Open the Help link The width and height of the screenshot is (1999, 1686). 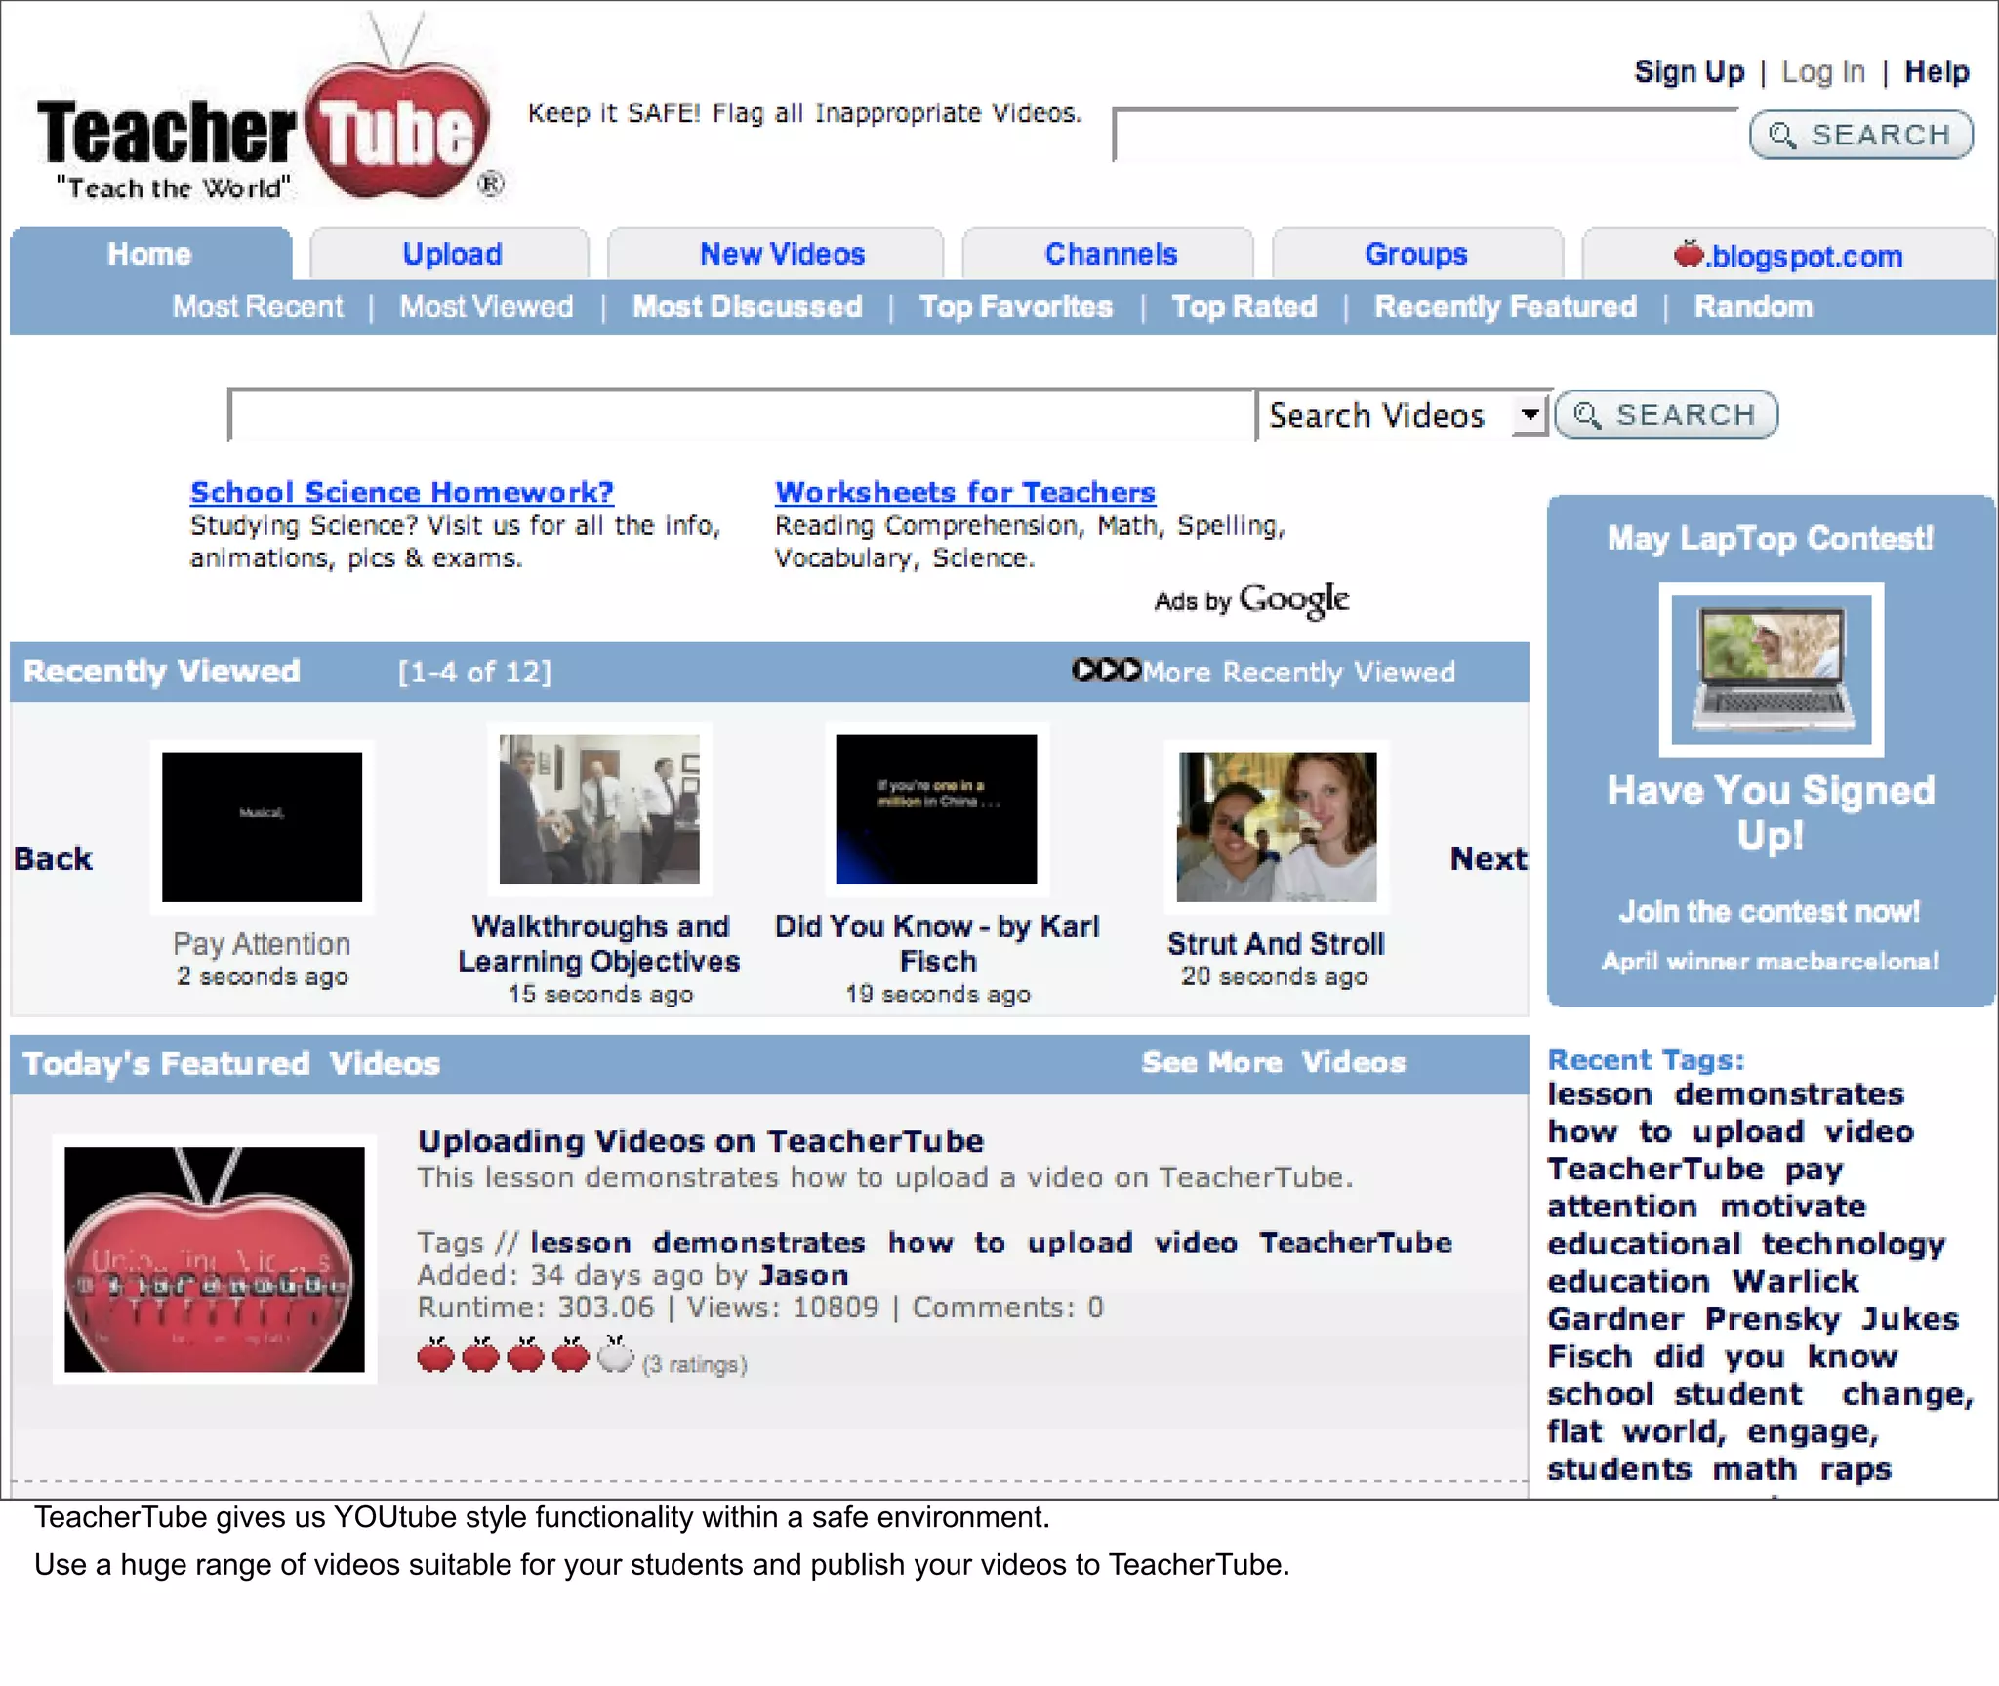tap(1937, 71)
